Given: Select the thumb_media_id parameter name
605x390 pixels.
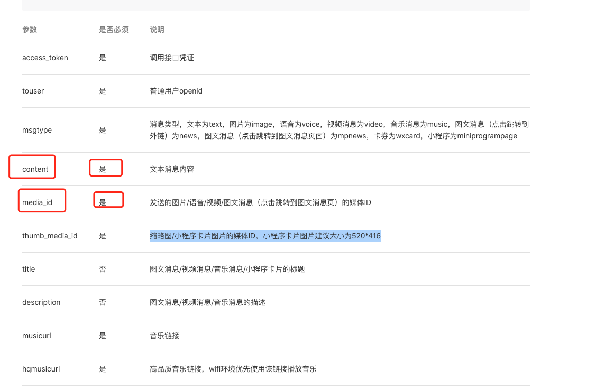Looking at the screenshot, I should [50, 236].
